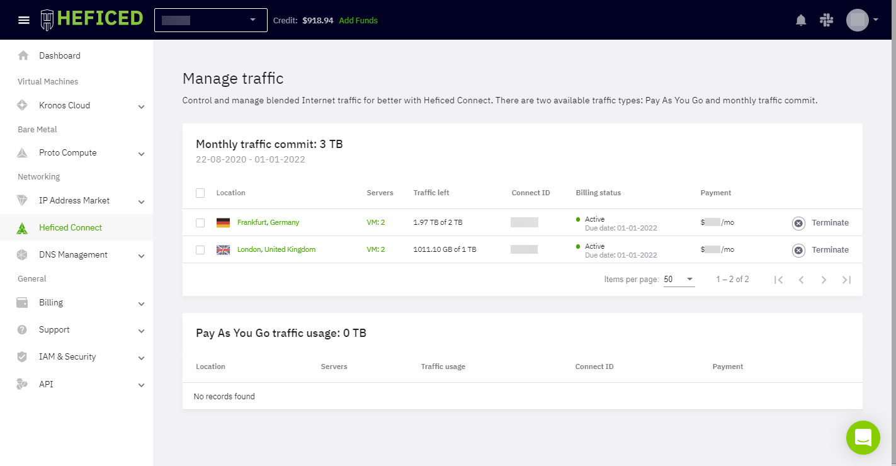Screen dimensions: 896x466
Task: Click the date range 22-08-2020 - 01-01-2022
Action: tap(251, 159)
